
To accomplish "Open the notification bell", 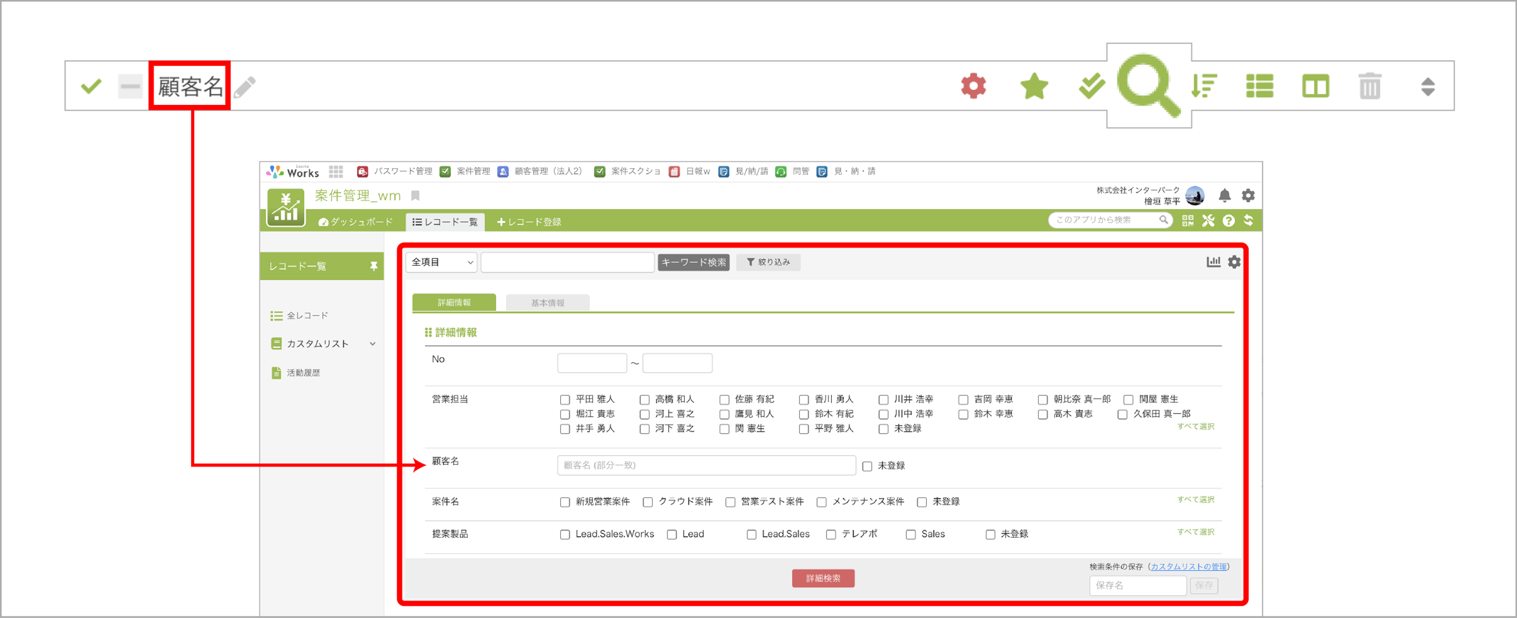I will pos(1224,195).
